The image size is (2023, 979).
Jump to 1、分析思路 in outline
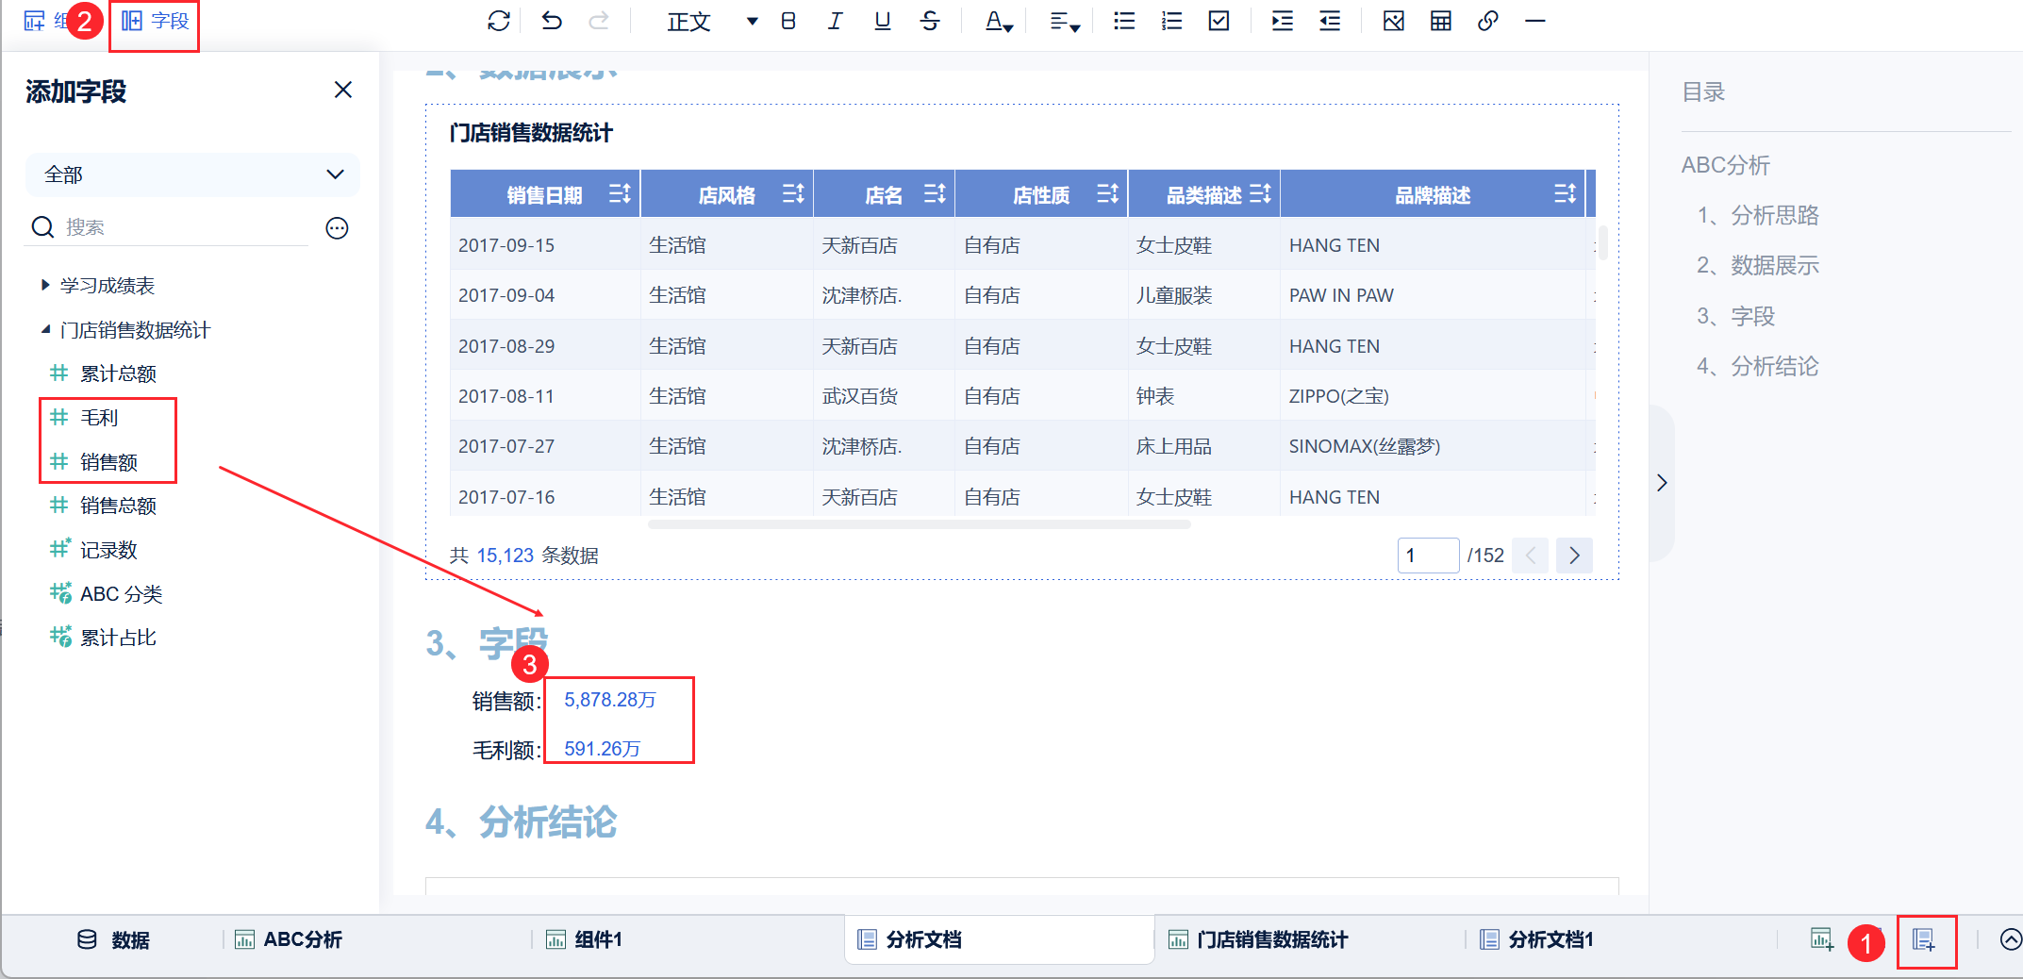click(x=1758, y=215)
